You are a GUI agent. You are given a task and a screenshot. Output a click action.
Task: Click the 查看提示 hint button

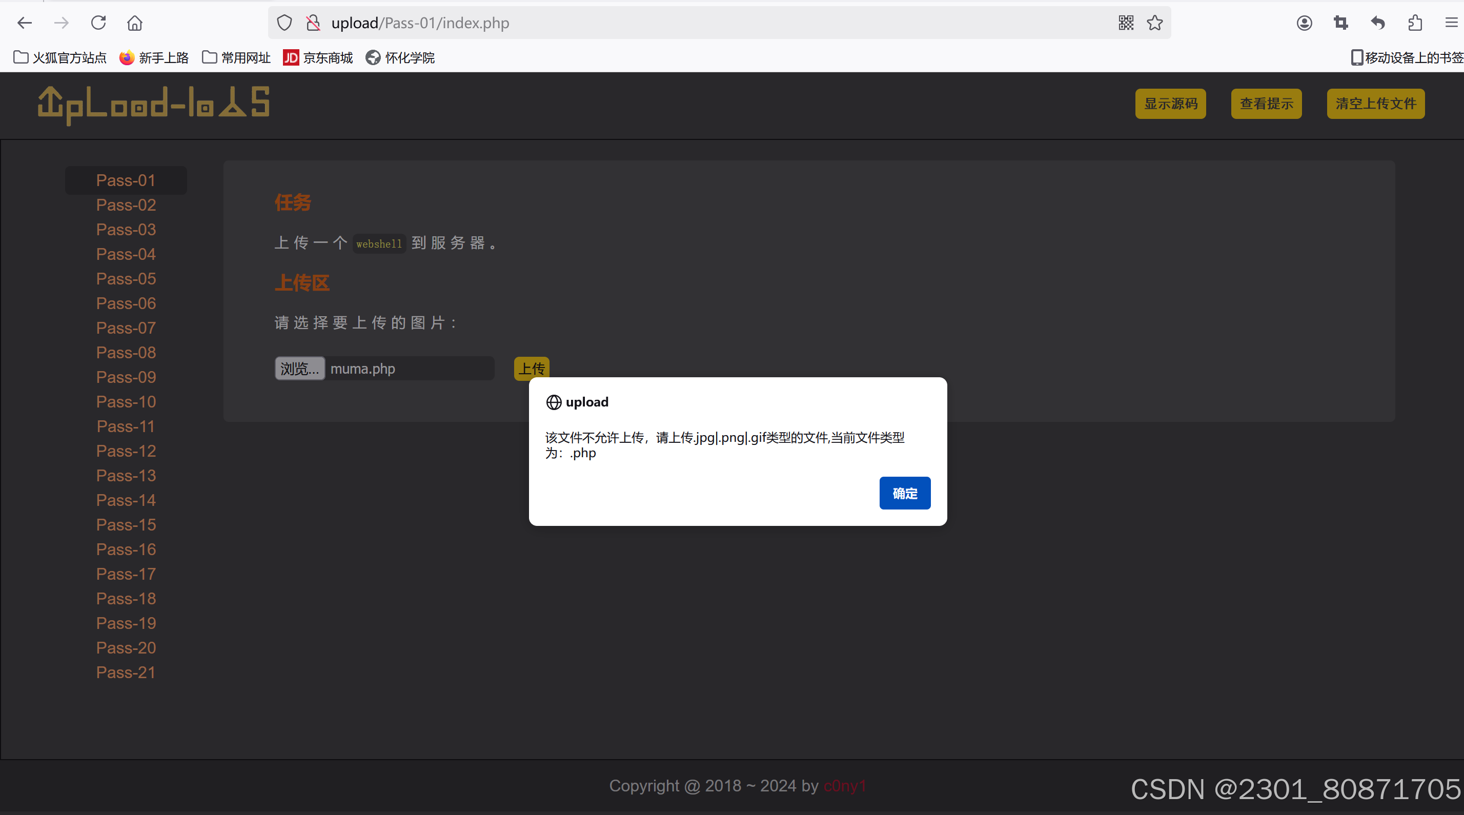click(1266, 104)
